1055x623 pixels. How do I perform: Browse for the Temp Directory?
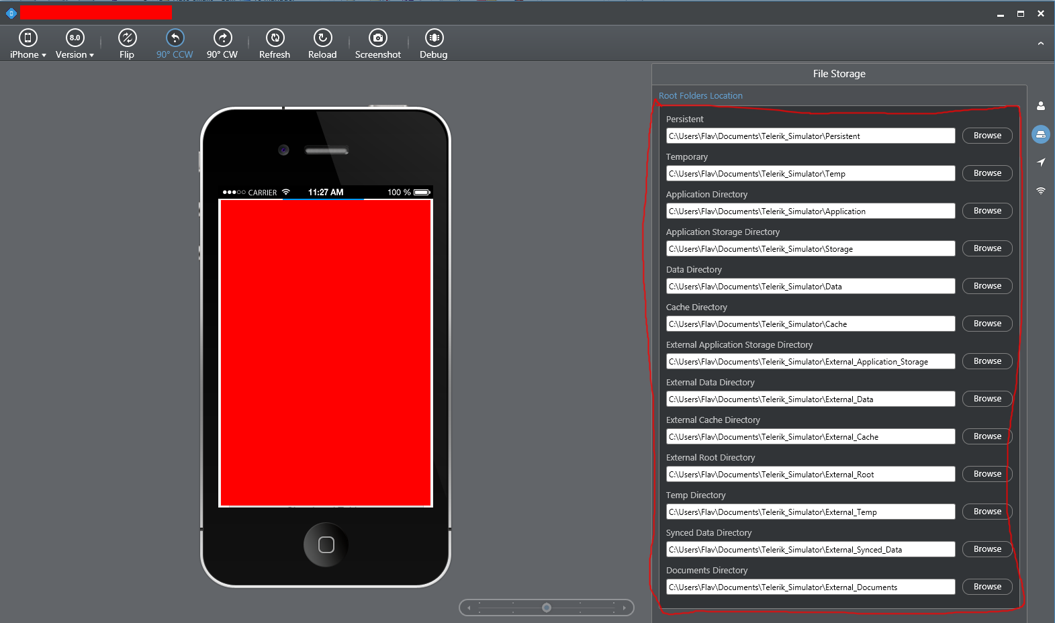point(987,512)
